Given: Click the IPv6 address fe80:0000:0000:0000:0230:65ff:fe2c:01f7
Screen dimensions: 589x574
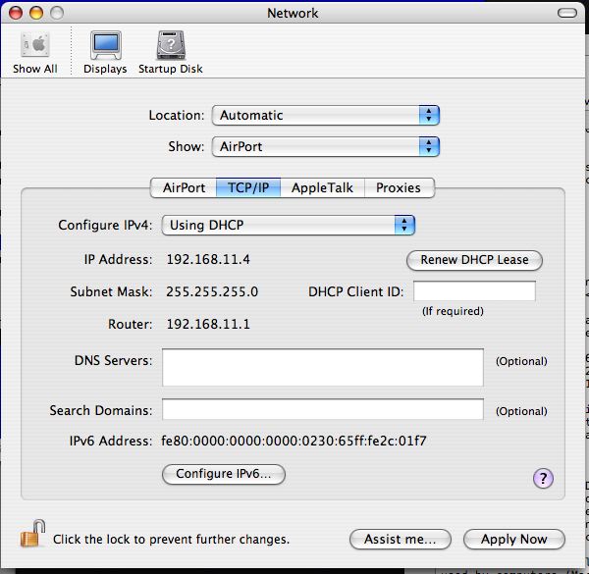Looking at the screenshot, I should point(294,441).
